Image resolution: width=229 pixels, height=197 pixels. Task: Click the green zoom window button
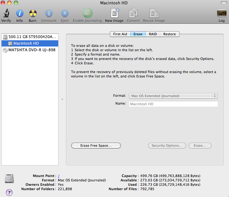coord(16,2)
